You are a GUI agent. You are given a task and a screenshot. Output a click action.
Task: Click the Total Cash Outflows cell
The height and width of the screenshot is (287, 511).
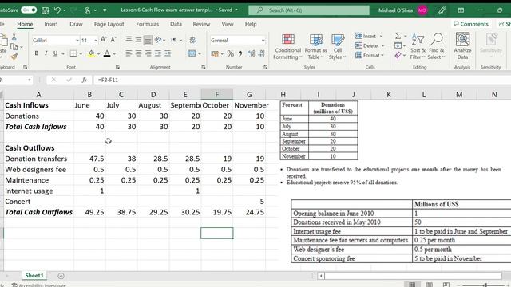tap(39, 212)
